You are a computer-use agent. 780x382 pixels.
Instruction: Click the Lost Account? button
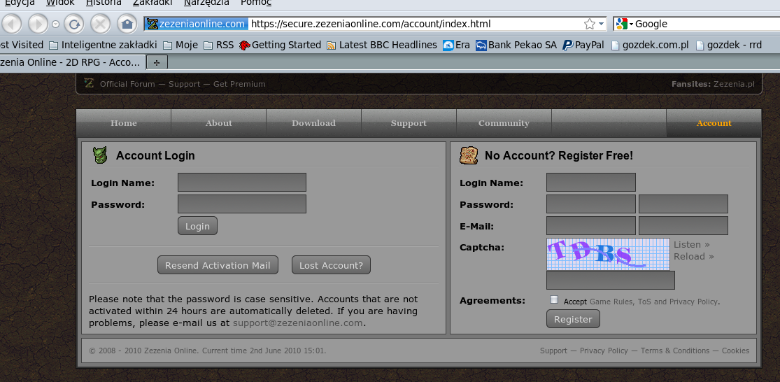(x=331, y=265)
